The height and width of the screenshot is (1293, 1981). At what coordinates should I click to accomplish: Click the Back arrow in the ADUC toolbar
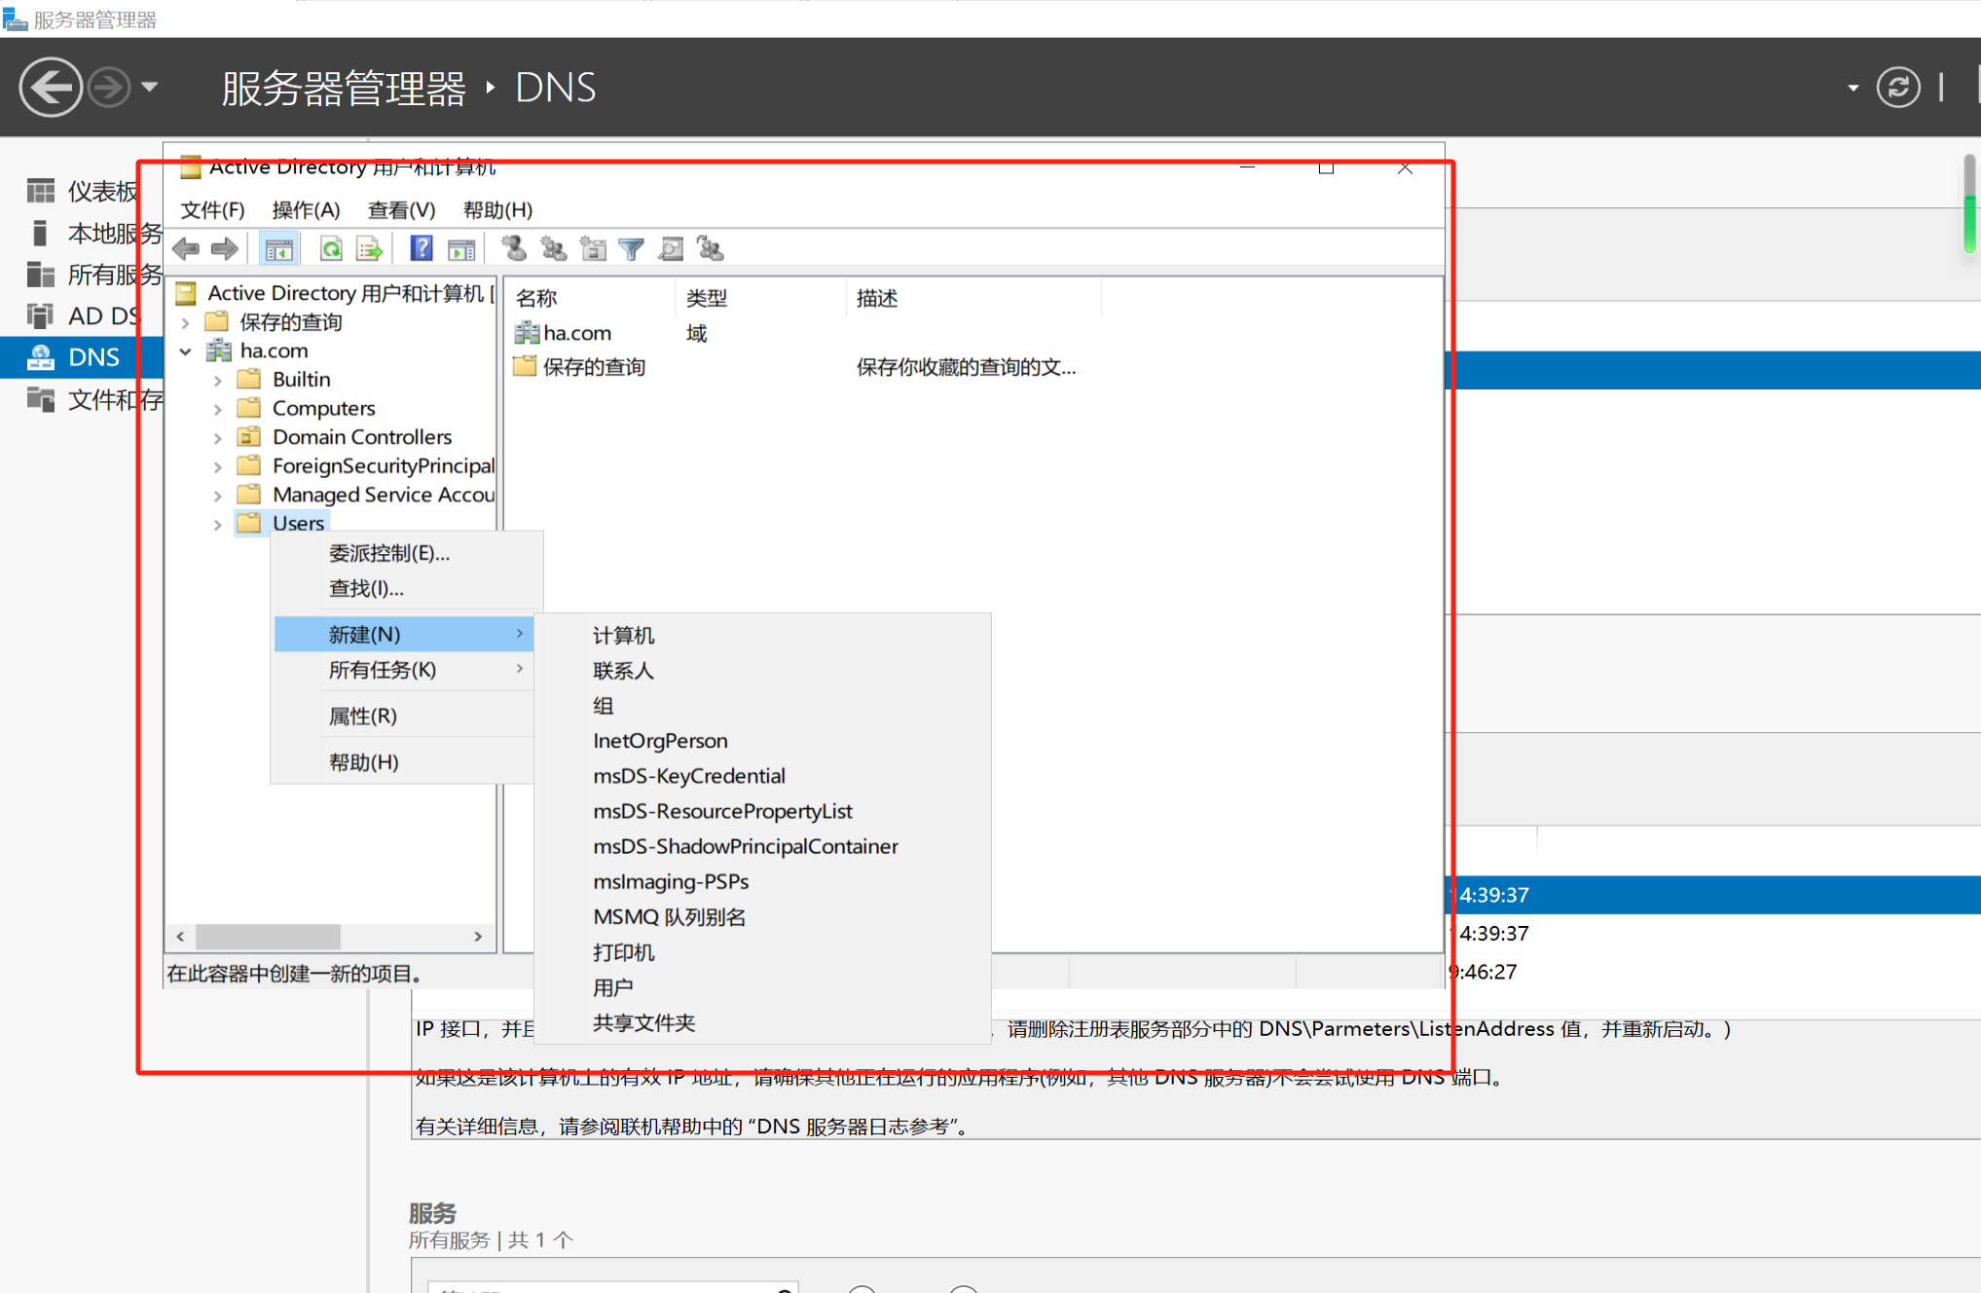click(186, 249)
